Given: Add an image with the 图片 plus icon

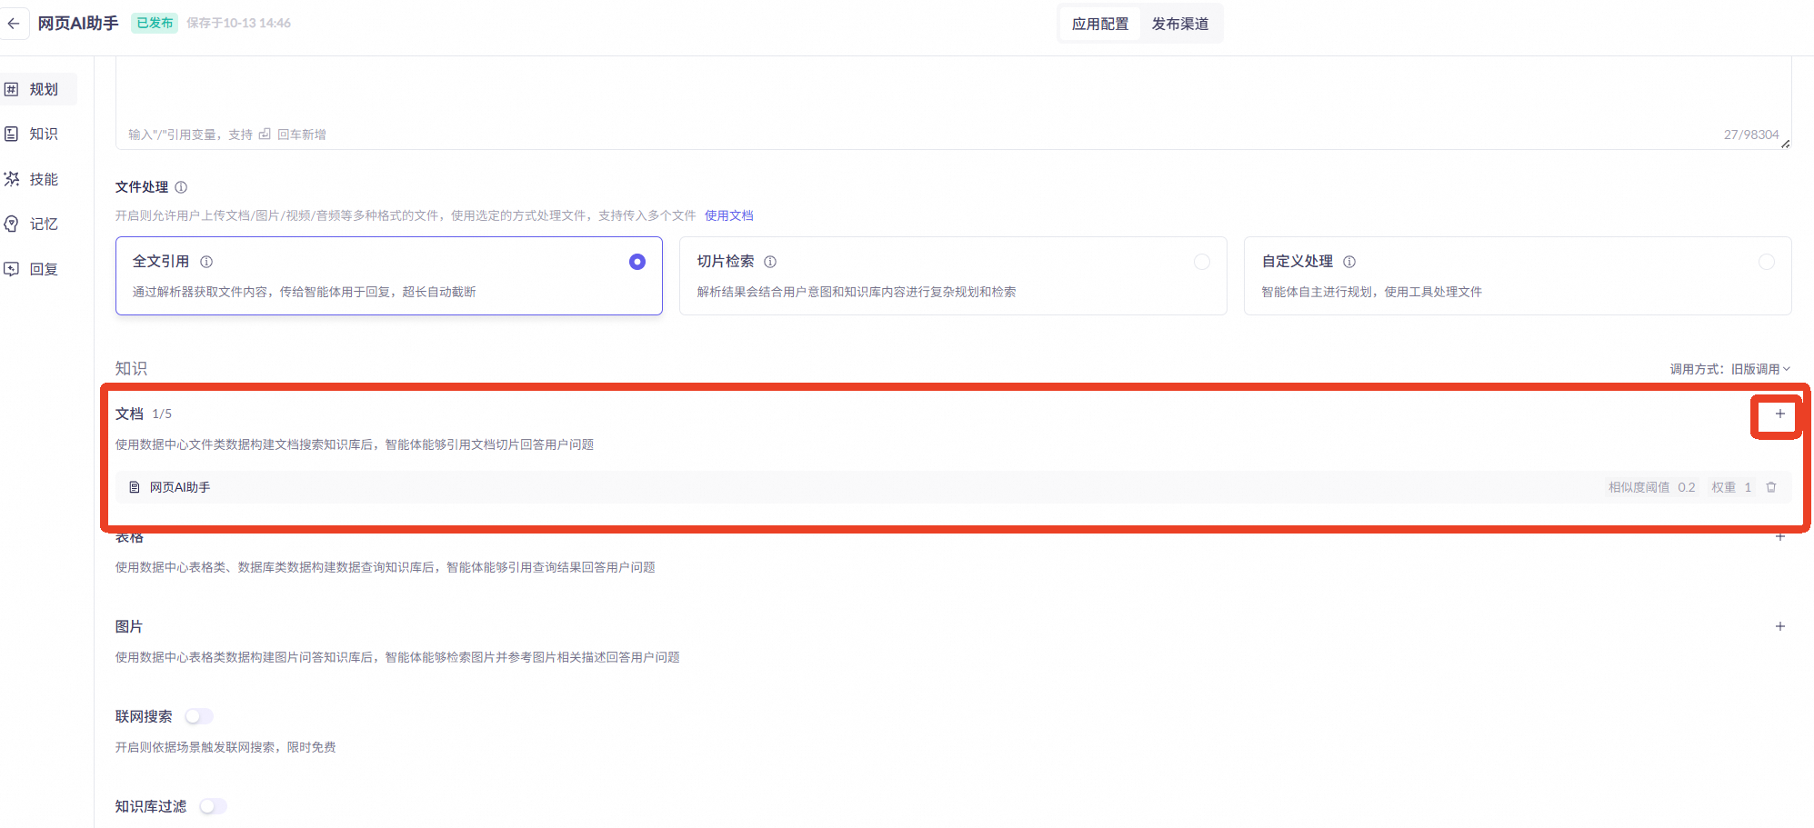Looking at the screenshot, I should point(1779,626).
